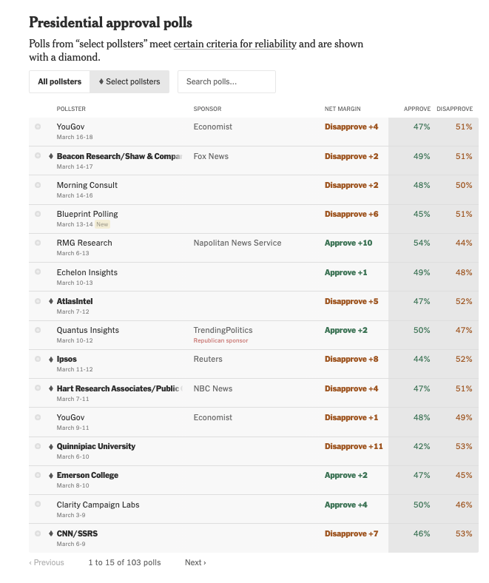This screenshot has width=489, height=583.
Task: Expand Quantus Insights poll details
Action: pos(38,330)
